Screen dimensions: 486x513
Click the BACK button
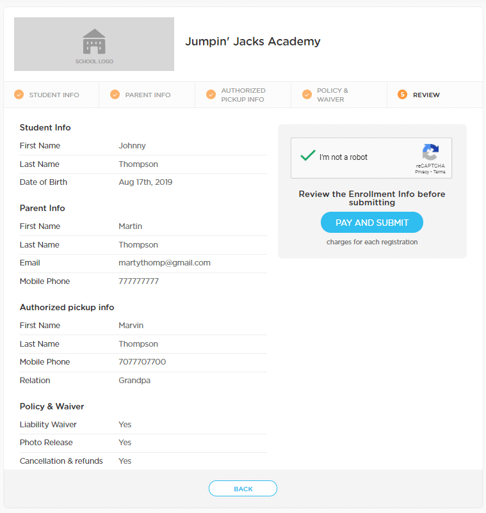coord(243,488)
